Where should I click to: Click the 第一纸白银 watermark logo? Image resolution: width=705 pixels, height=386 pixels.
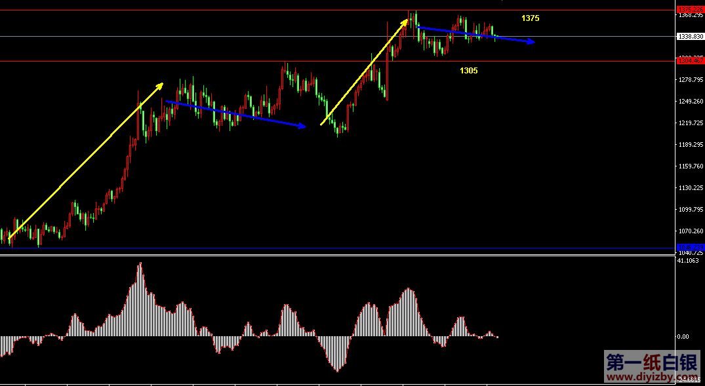click(x=652, y=362)
